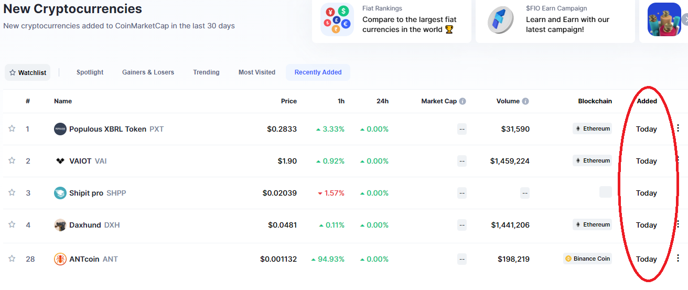This screenshot has height=290, width=688.
Task: Sort table by Price column header
Action: pos(289,101)
